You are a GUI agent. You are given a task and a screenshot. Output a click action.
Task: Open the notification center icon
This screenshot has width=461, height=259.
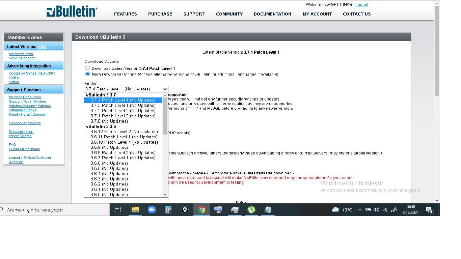[x=429, y=210]
